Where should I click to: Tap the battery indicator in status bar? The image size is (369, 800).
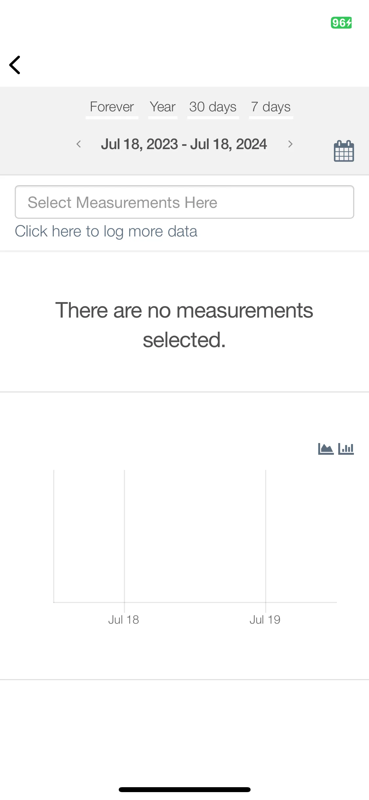(x=341, y=23)
